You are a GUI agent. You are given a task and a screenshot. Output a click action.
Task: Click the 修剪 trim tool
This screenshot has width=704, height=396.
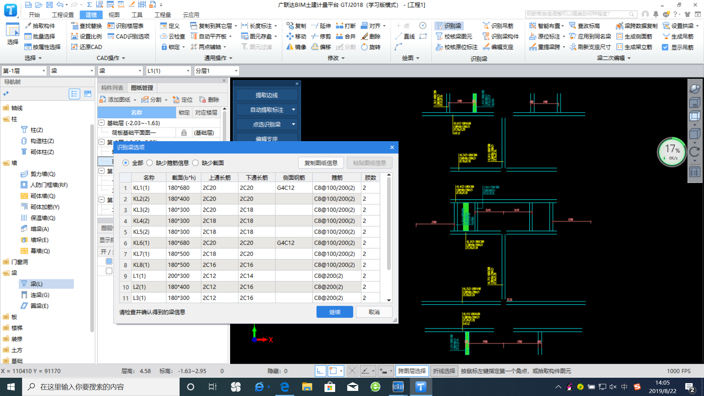click(x=321, y=36)
